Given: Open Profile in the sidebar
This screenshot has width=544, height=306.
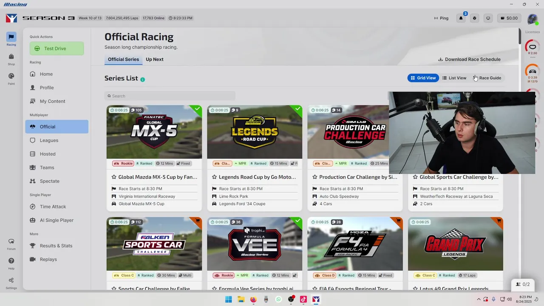Looking at the screenshot, I should click(57, 88).
